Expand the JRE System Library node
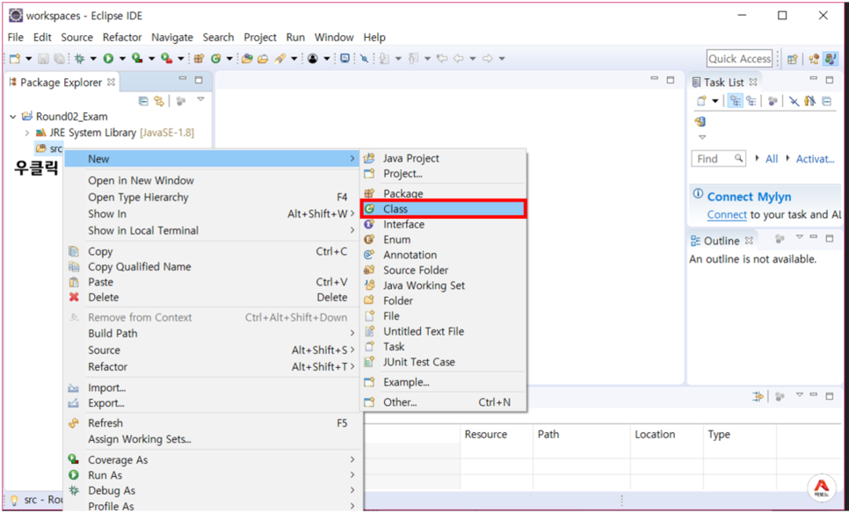Image resolution: width=849 pixels, height=513 pixels. [x=27, y=133]
